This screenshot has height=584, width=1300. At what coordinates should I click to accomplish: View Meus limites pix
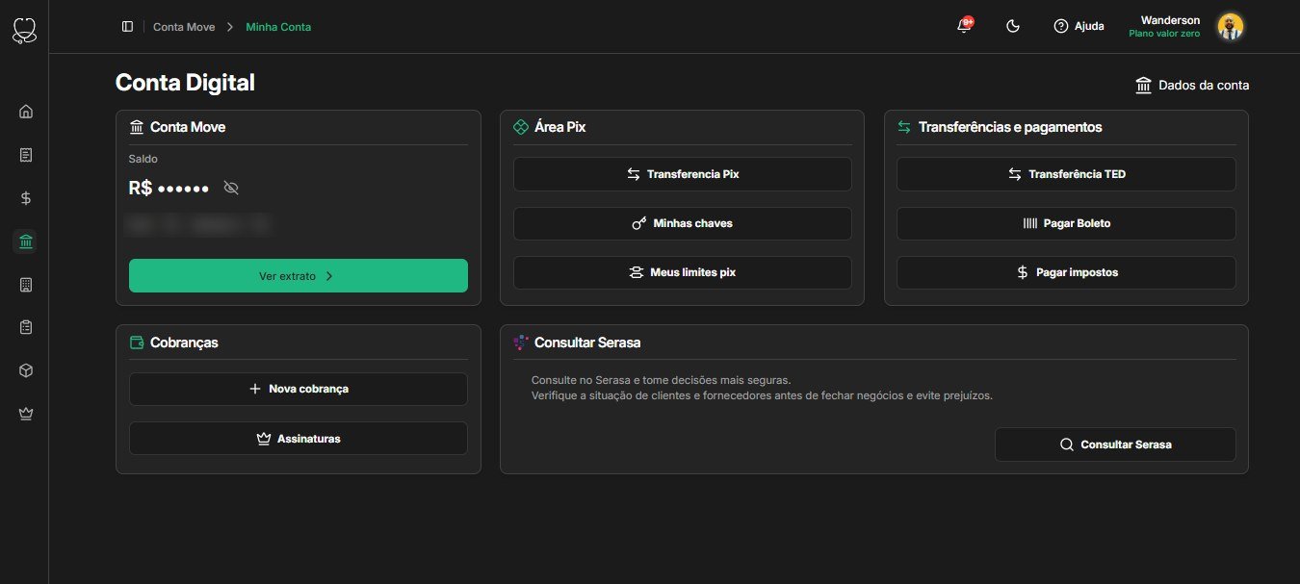[683, 272]
